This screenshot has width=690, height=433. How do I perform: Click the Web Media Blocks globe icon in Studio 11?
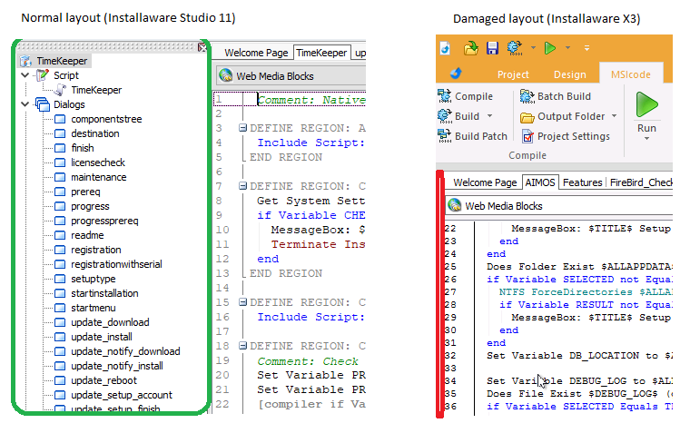click(x=226, y=75)
